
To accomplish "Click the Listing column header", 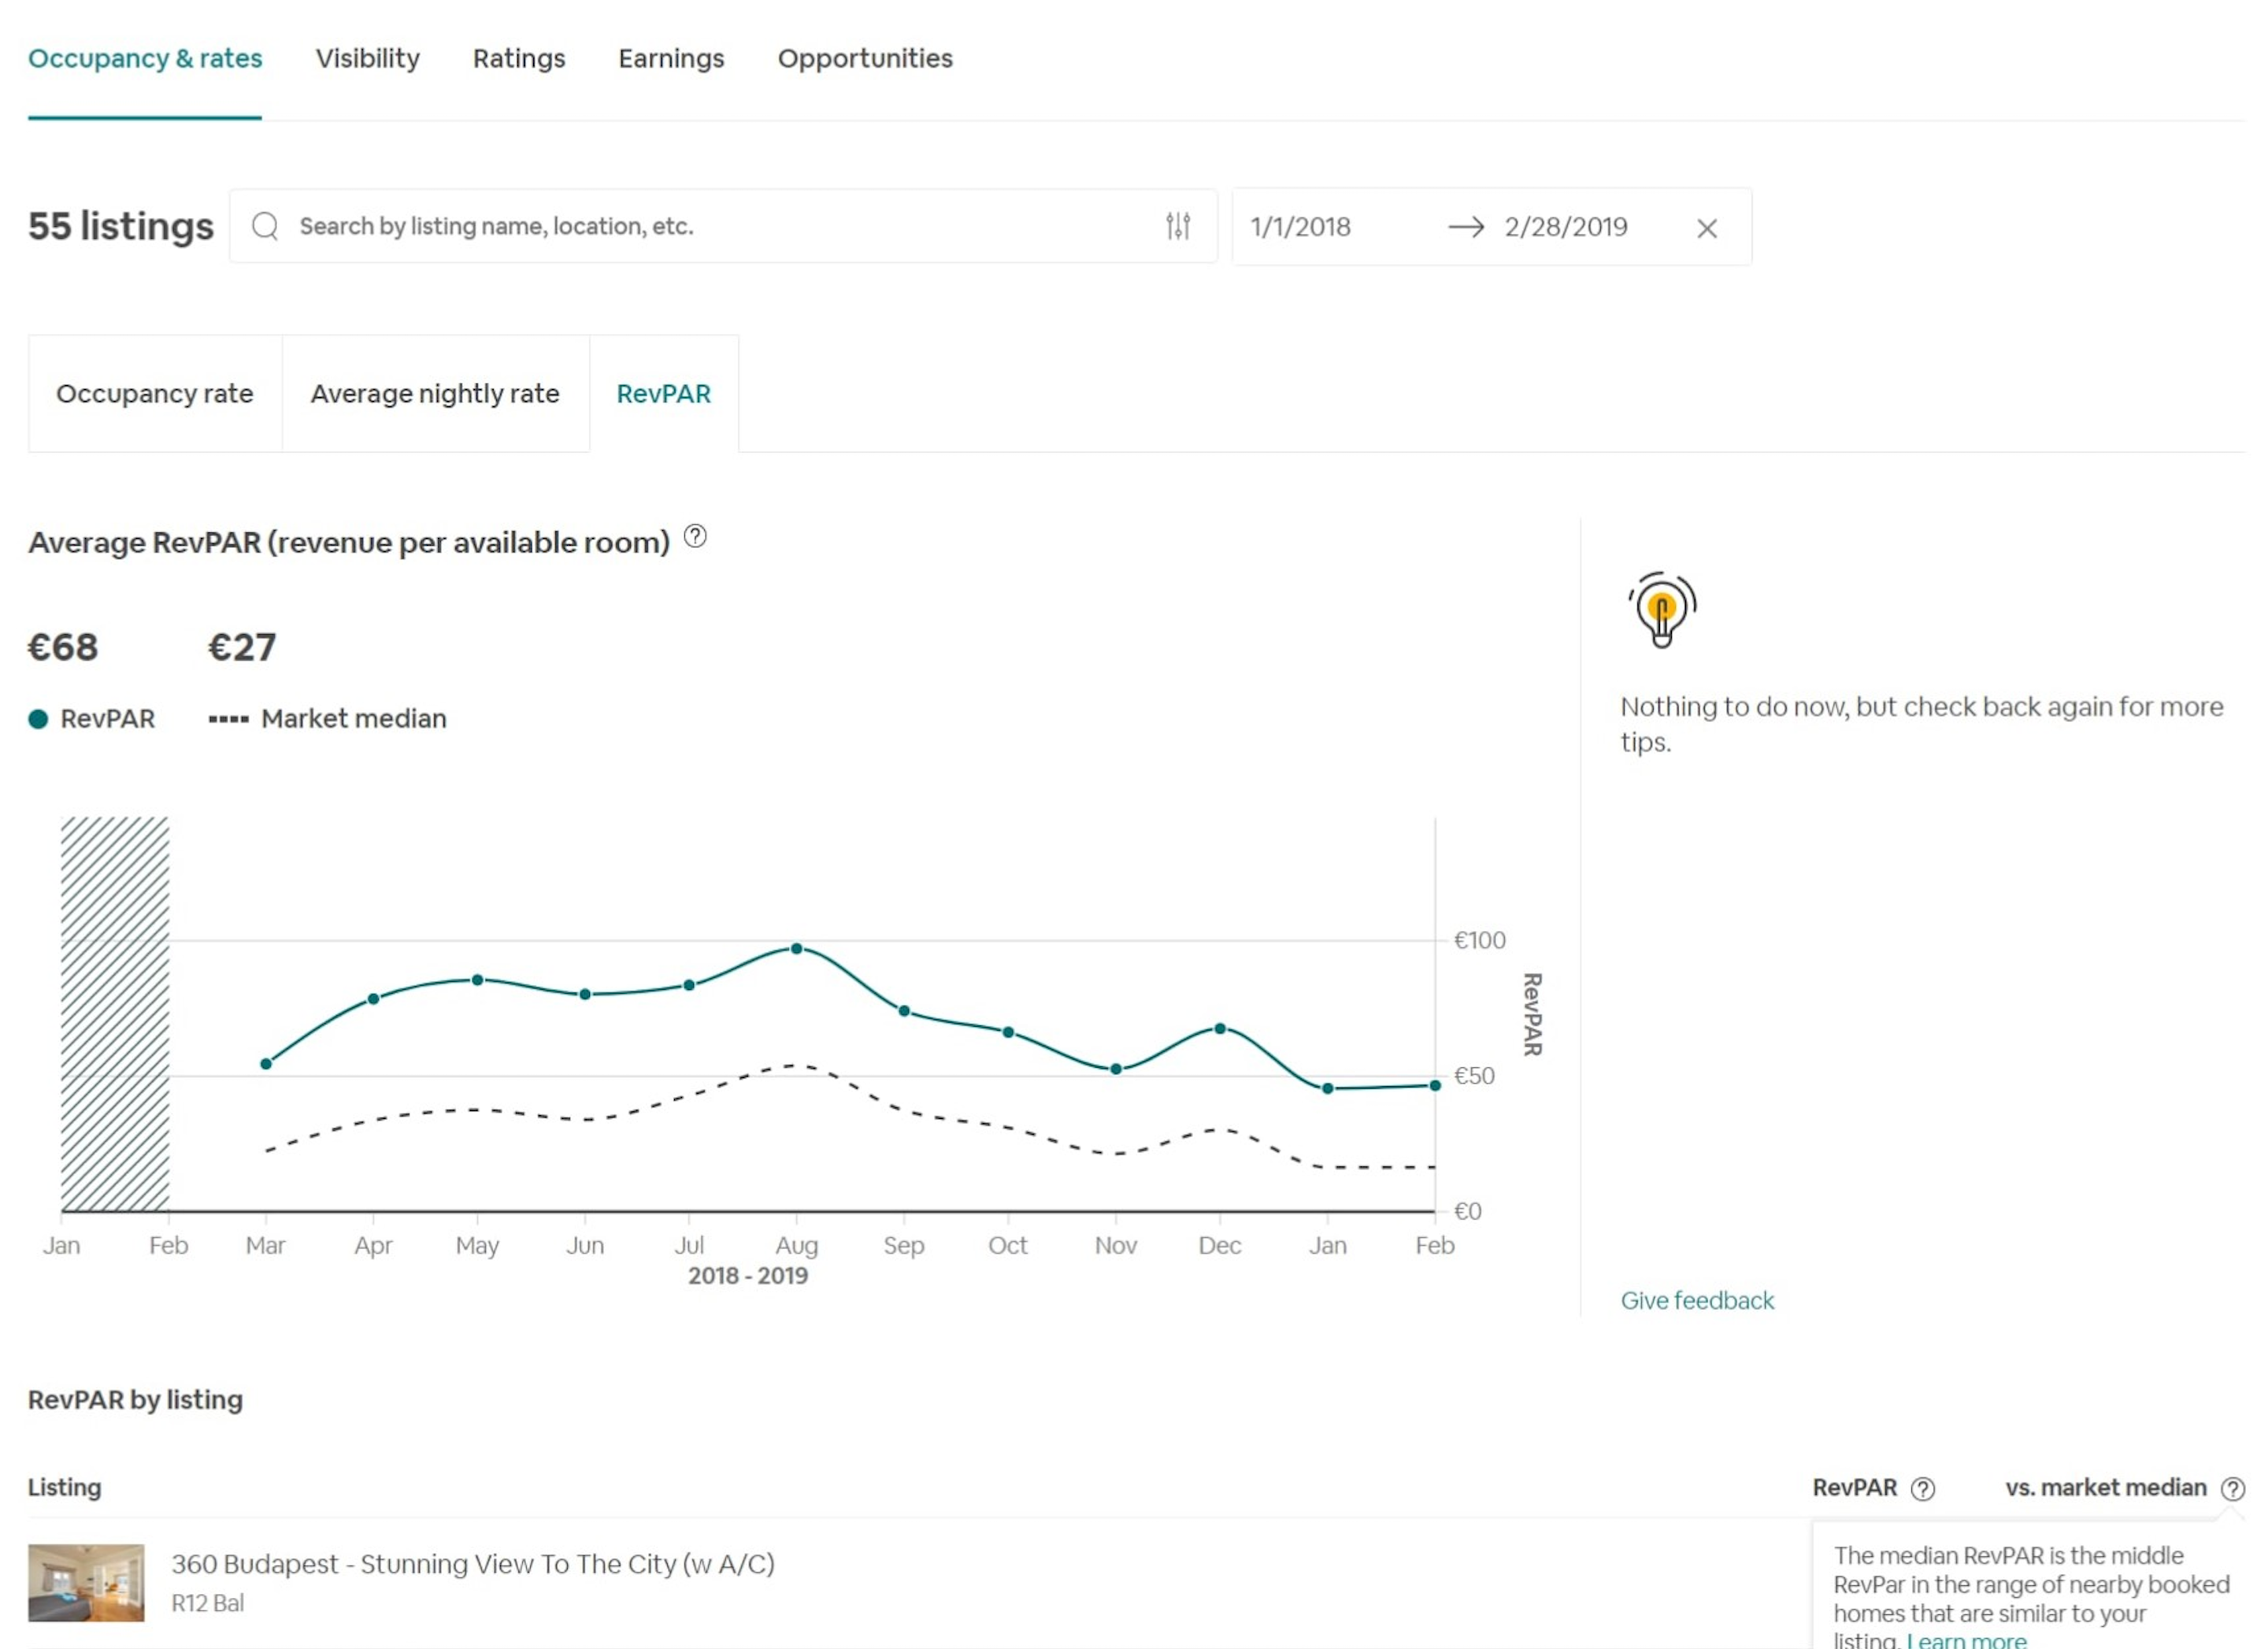I will [65, 1487].
